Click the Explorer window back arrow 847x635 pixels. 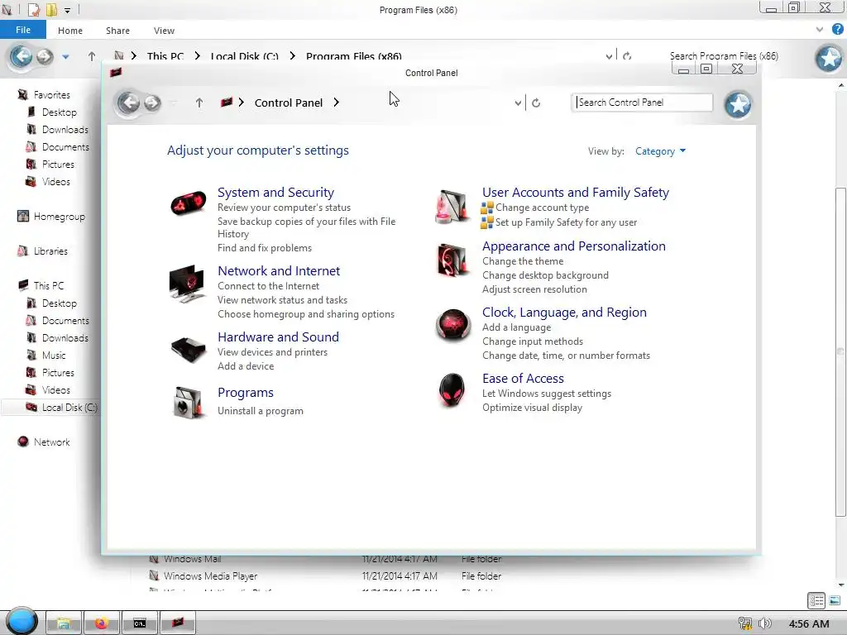[x=21, y=56]
